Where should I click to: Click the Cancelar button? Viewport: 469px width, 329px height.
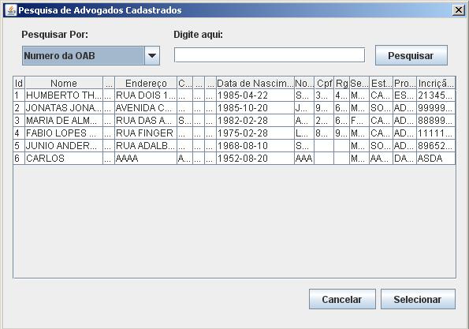click(342, 299)
